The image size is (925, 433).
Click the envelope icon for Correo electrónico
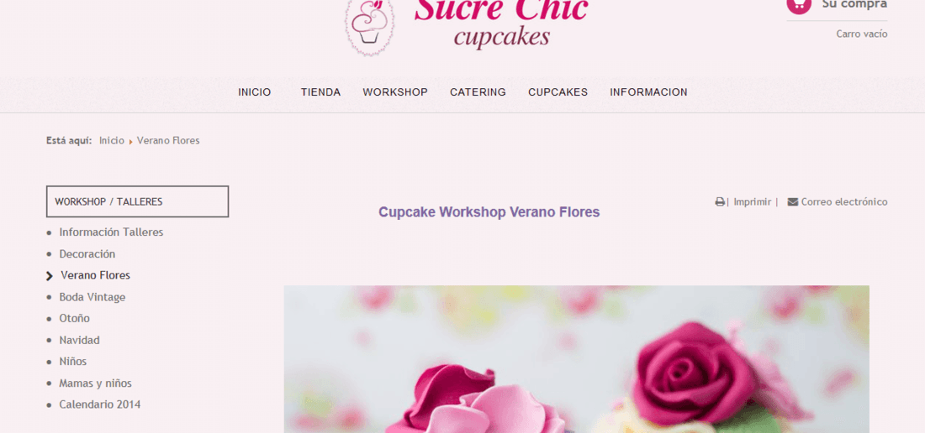pyautogui.click(x=793, y=201)
